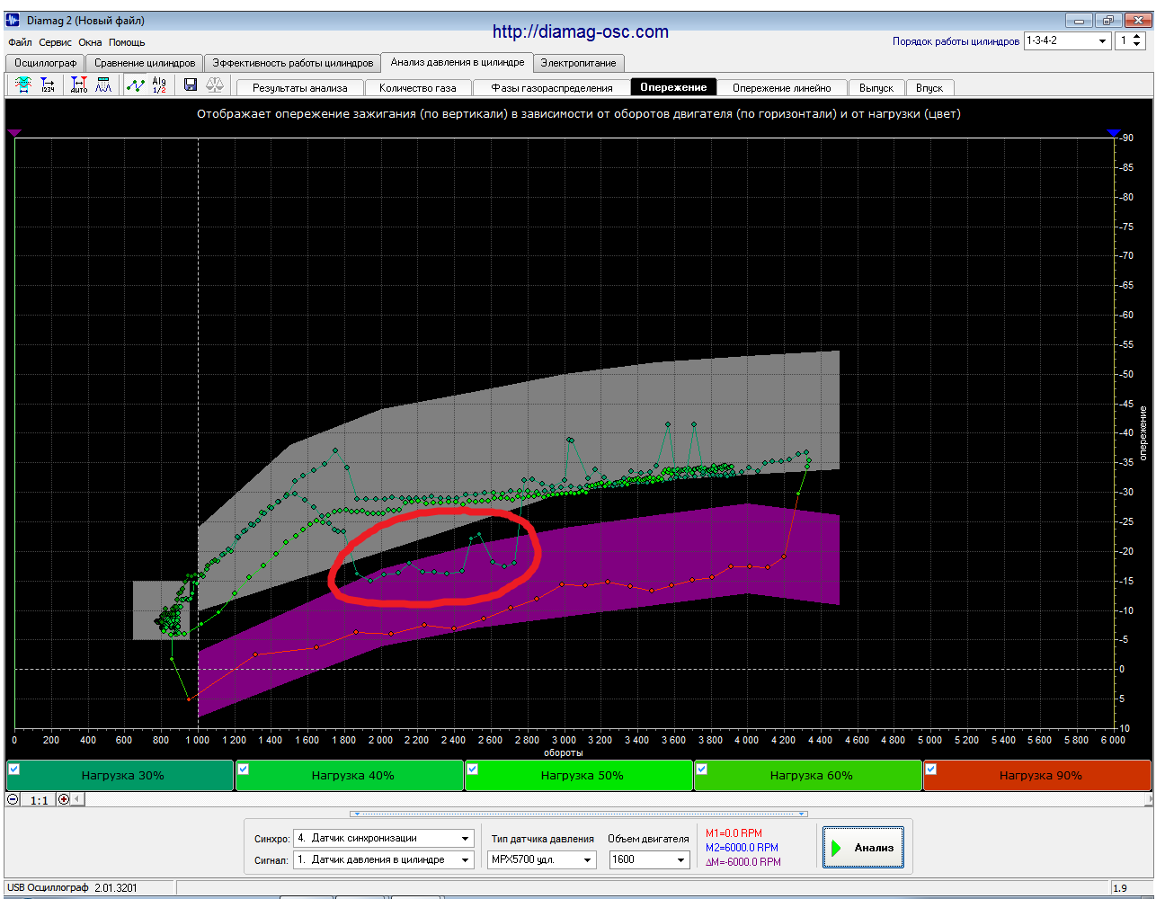Click the balance scales icon

[x=215, y=85]
